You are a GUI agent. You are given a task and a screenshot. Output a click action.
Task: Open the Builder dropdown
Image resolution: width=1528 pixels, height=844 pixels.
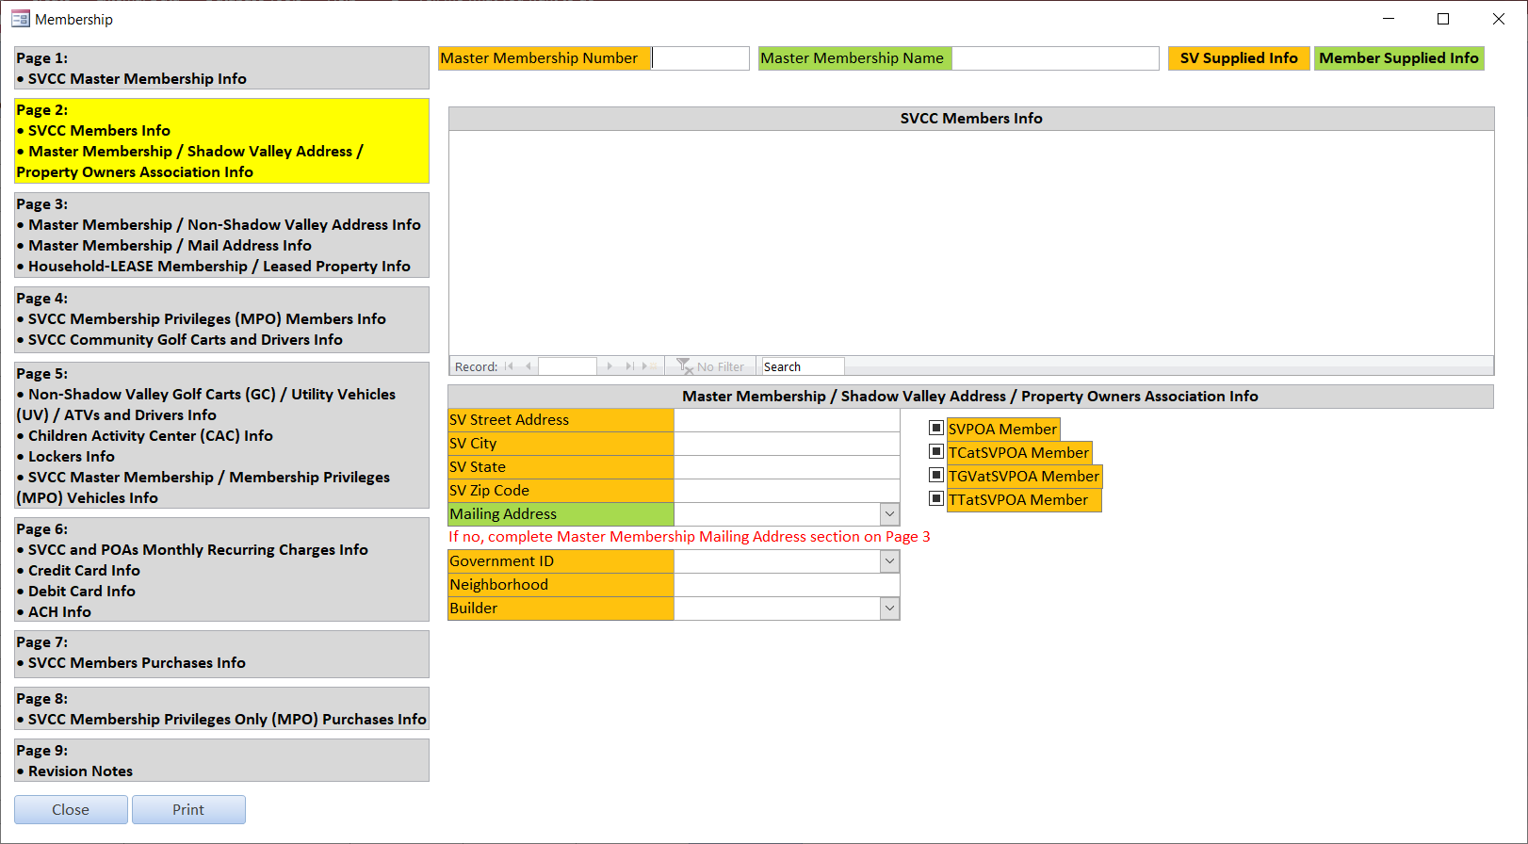(889, 609)
